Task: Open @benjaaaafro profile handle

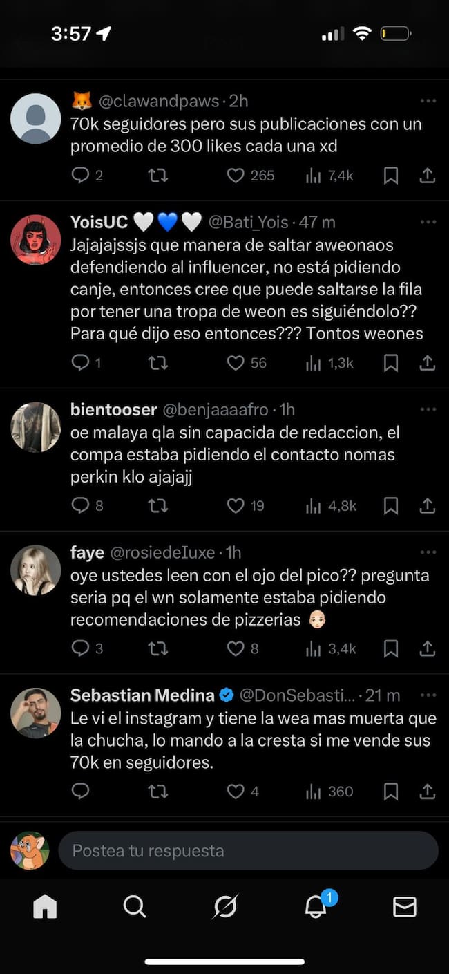Action: (x=215, y=410)
